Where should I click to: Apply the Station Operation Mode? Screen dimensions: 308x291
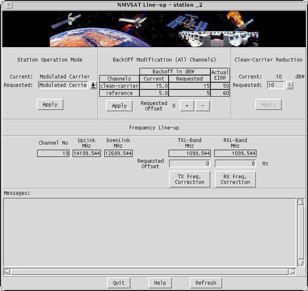(50, 104)
